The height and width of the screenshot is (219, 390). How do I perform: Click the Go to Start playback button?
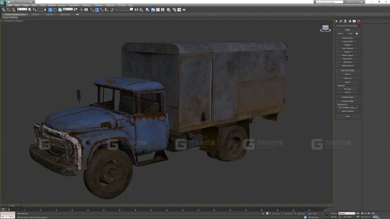coord(358,213)
